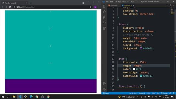Viewport: 176px width, 99px height.
Task: Go back in the Chrome browser
Action: 2,7
